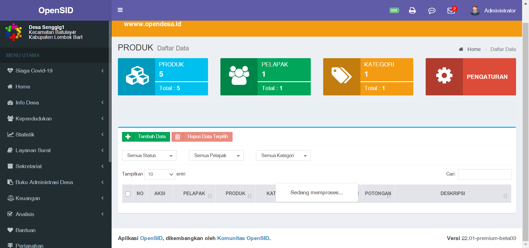Open the Keuangan sidebar menu
The height and width of the screenshot is (248, 529).
55,198
